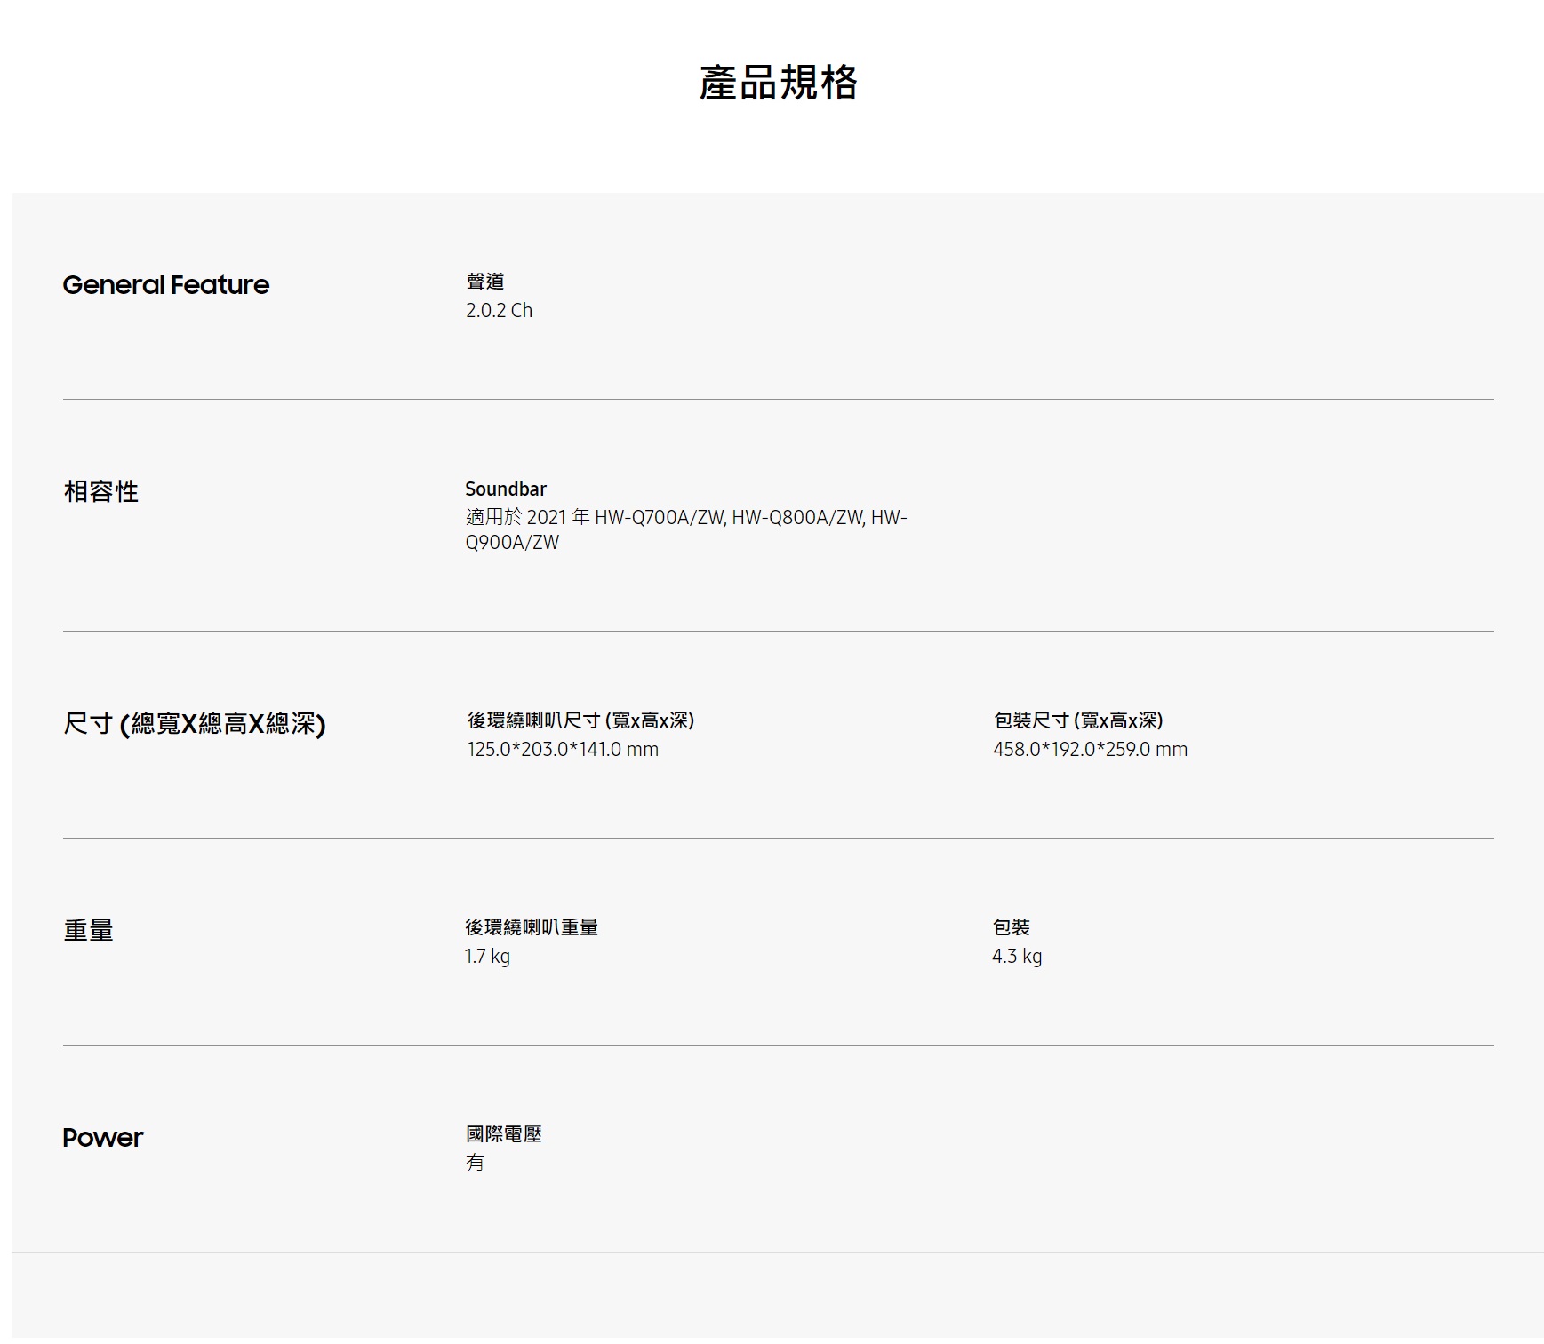
Task: Select the Soundbar compatibility label
Action: pos(505,489)
